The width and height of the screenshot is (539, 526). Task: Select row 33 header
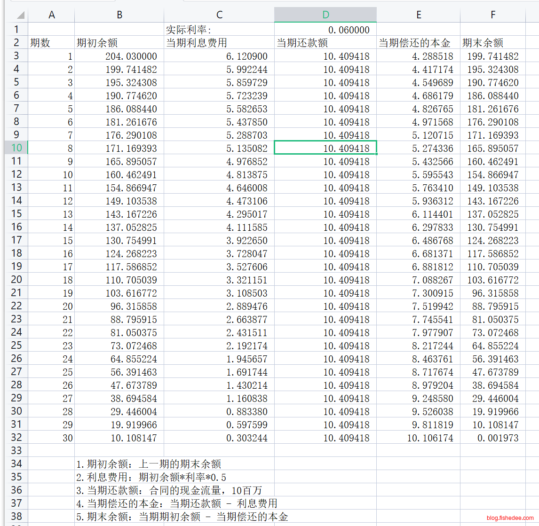[16, 451]
